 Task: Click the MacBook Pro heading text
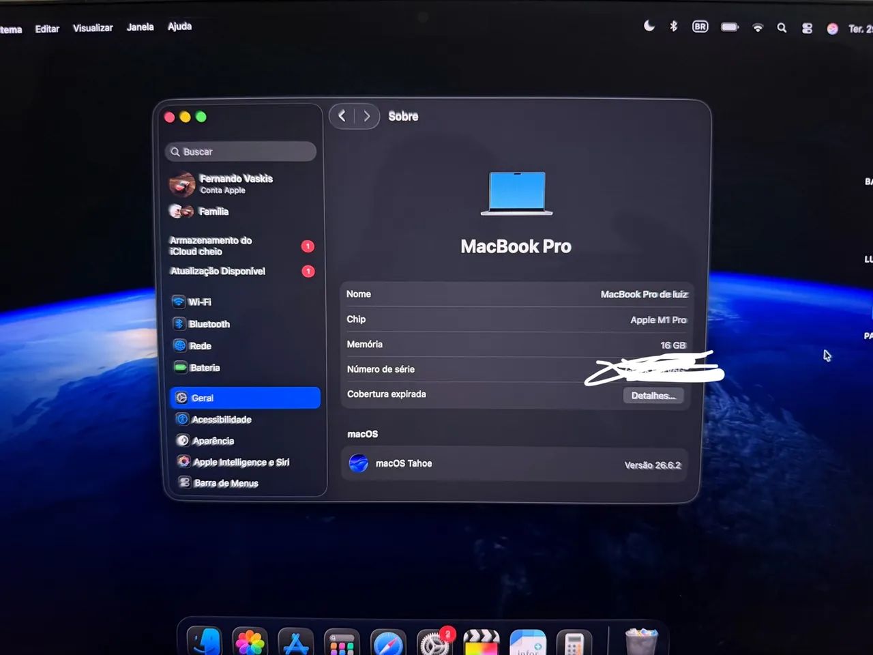click(516, 246)
